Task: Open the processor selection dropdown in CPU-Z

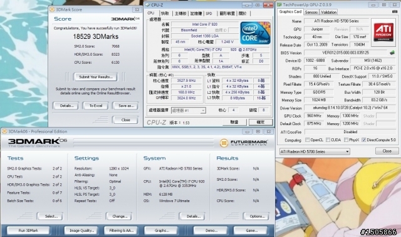Action: (x=188, y=111)
